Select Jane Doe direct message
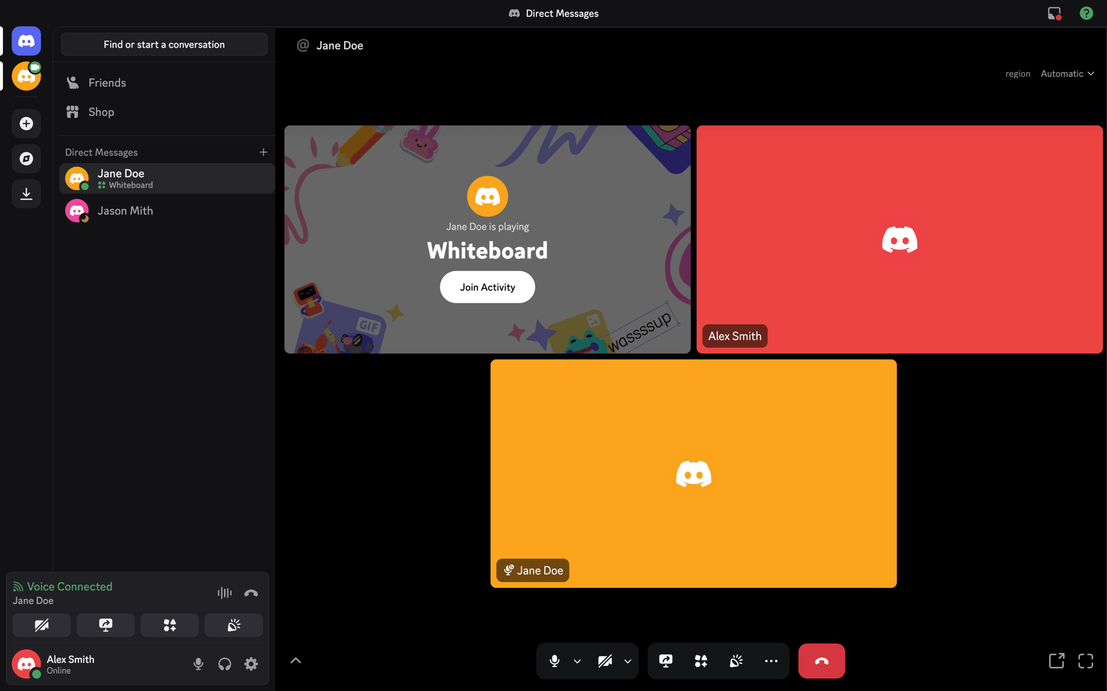 [x=167, y=179]
